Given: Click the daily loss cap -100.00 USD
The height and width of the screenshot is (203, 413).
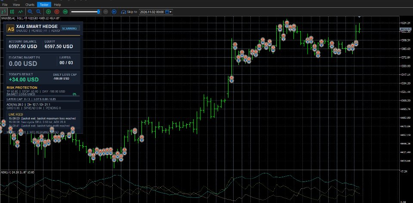Looking at the screenshot, I should click(x=61, y=79).
